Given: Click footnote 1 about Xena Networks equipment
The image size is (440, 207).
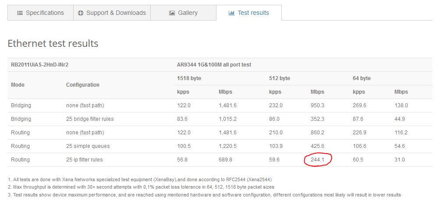Looking at the screenshot, I should coord(140,179).
